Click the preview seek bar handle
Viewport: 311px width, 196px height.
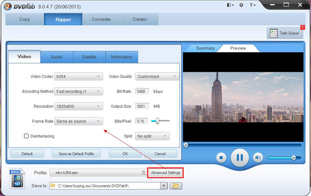pos(186,145)
